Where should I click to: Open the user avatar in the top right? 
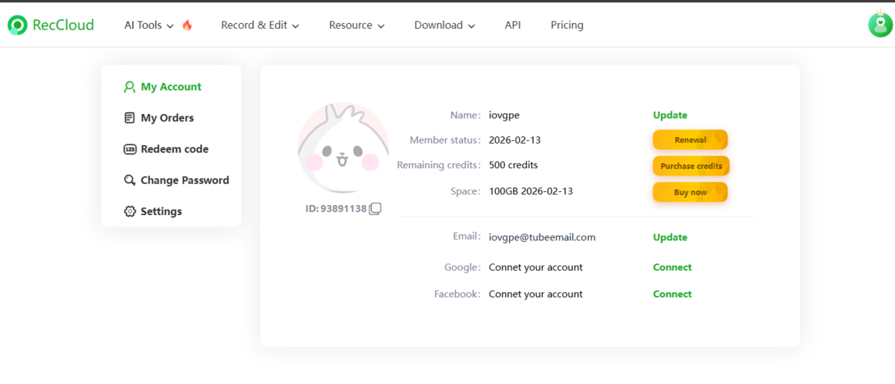[x=880, y=24]
